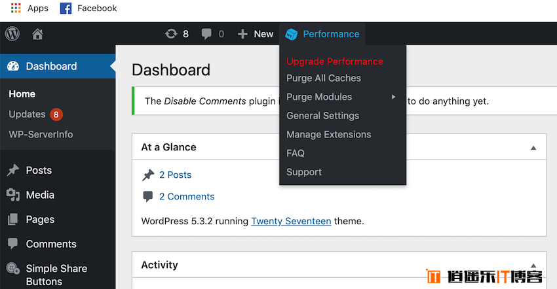Open the Apps grid icon in bookmarks bar
This screenshot has width=557, height=289.
point(16,8)
